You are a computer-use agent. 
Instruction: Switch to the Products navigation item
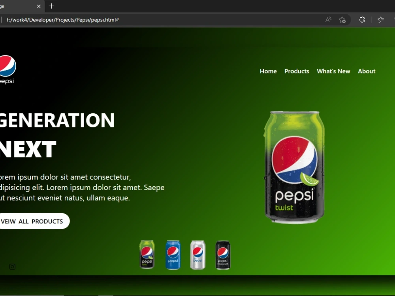tap(297, 71)
